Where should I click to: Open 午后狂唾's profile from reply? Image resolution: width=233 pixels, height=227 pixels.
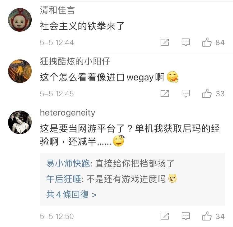(64, 179)
